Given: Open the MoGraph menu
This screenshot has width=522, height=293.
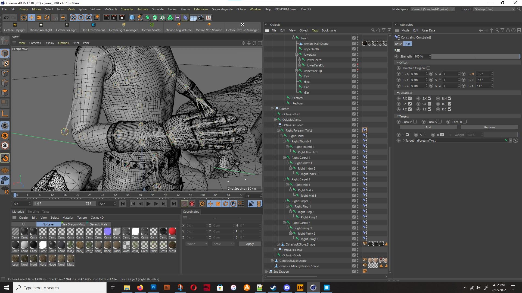Looking at the screenshot, I should tap(110, 9).
